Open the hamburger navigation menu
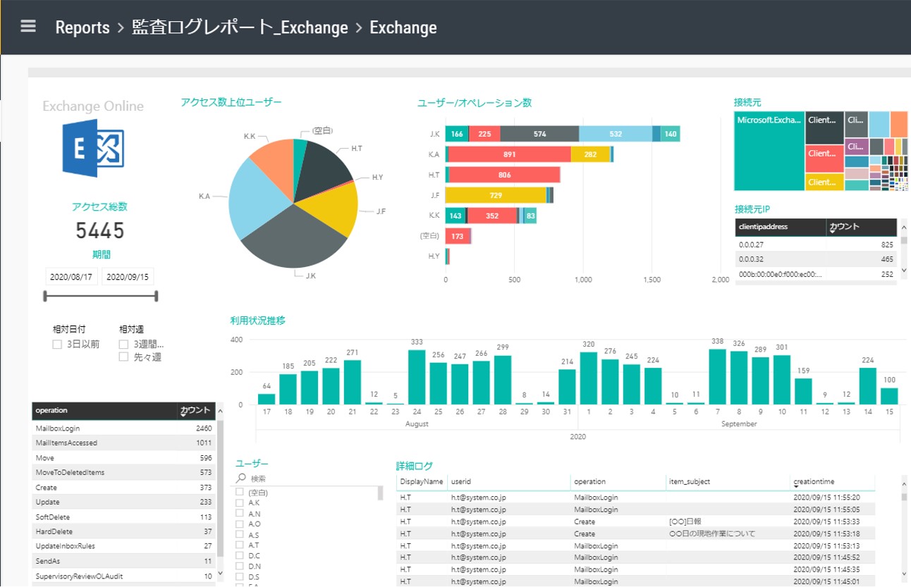 pyautogui.click(x=28, y=27)
